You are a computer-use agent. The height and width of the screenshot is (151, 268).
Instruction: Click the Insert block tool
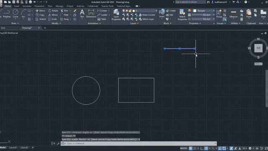tap(162, 13)
